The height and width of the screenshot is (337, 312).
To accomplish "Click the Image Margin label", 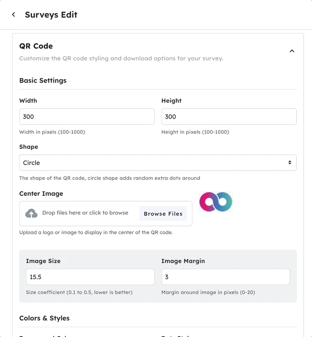I will pos(183,261).
